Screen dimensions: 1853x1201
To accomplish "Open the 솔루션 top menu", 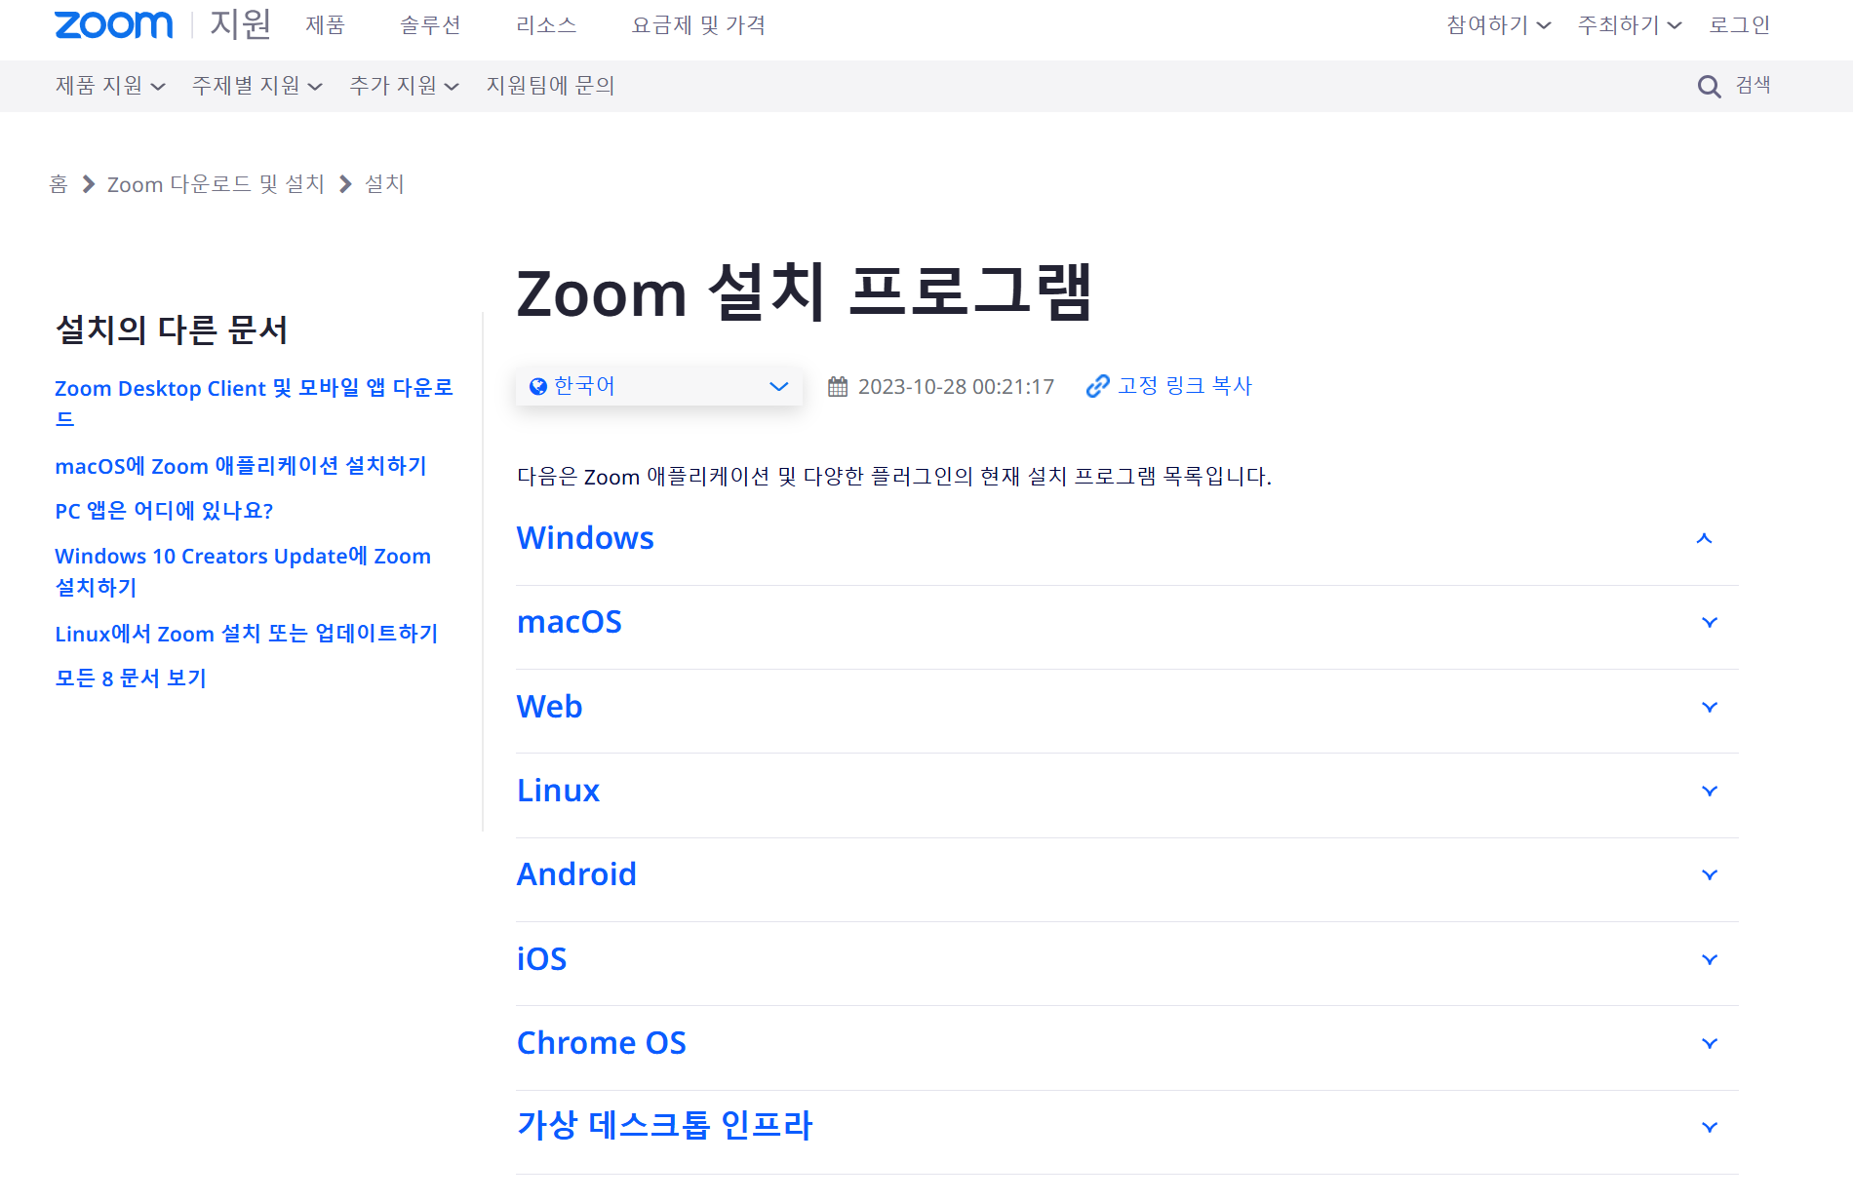I will [x=430, y=25].
